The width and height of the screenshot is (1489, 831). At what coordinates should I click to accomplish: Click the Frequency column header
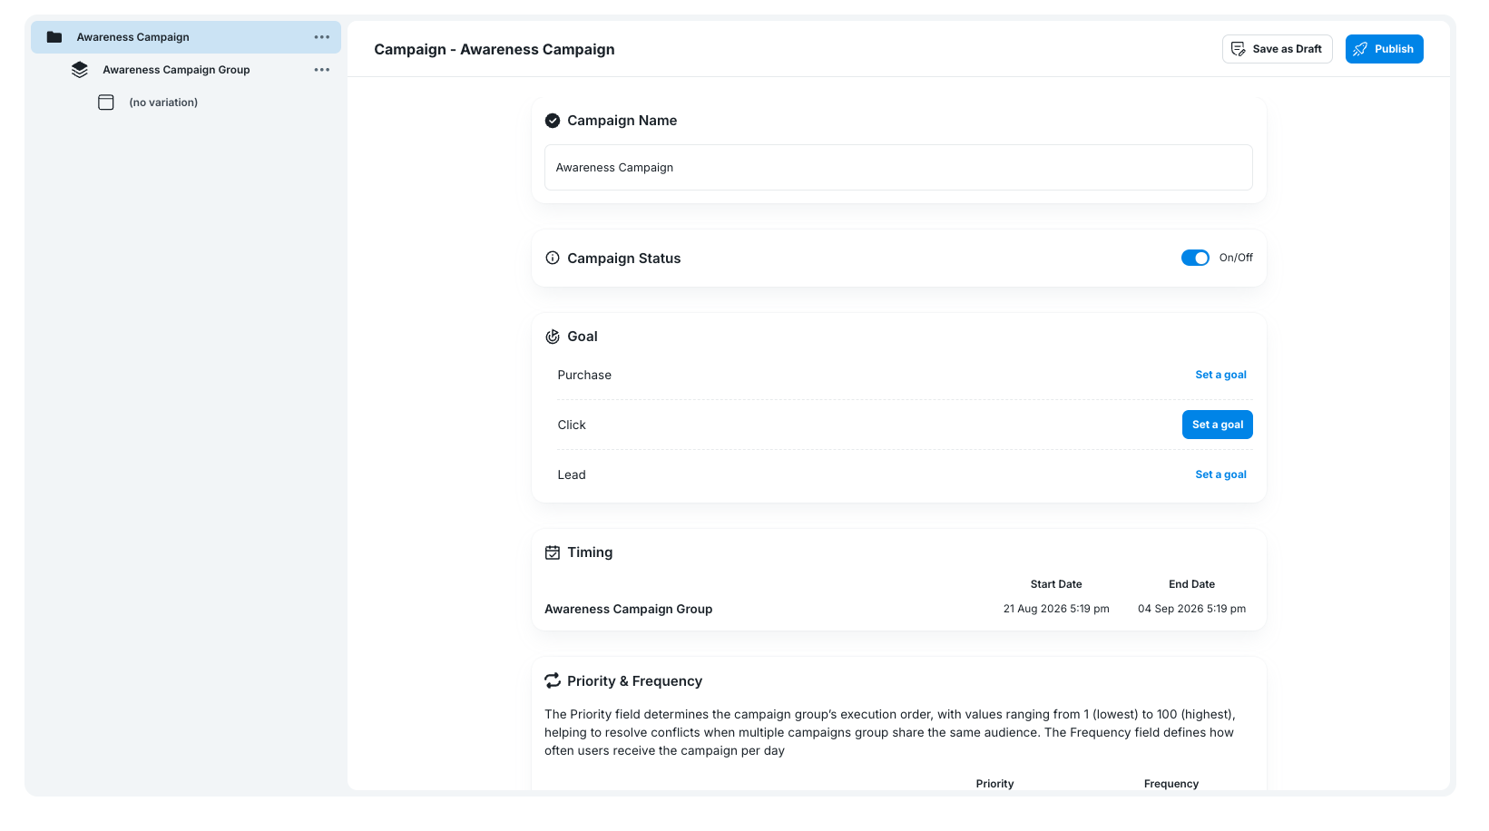click(x=1171, y=784)
